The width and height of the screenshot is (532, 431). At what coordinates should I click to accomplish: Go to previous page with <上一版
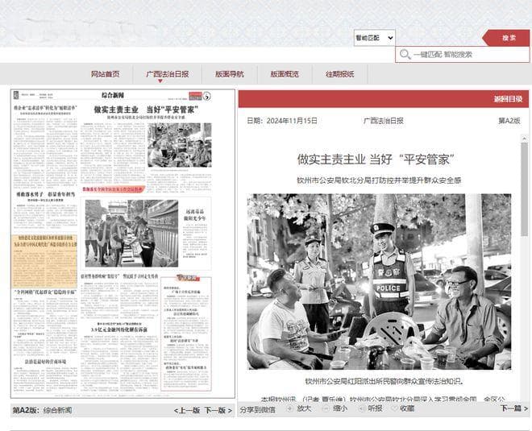coord(187,410)
